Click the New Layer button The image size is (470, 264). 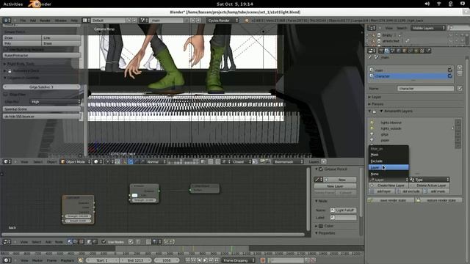point(335,186)
